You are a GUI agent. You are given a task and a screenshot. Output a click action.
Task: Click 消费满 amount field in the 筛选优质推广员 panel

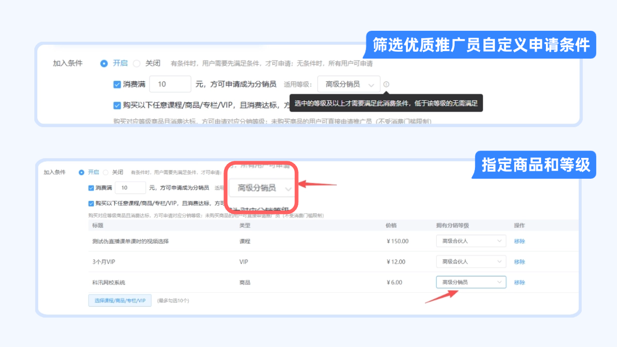coord(170,84)
